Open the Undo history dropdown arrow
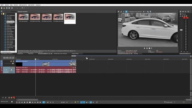 click(24, 8)
